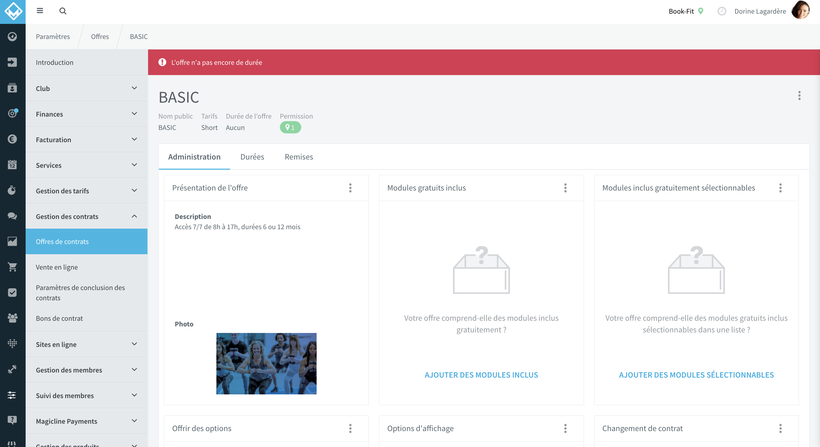The width and height of the screenshot is (820, 447).
Task: Open Modules gratuits inclus three-dot menu
Action: pos(565,188)
